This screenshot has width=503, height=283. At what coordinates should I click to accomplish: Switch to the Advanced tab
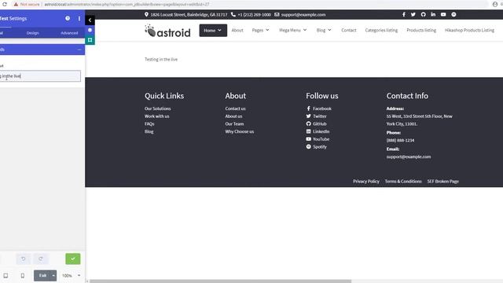click(x=69, y=33)
